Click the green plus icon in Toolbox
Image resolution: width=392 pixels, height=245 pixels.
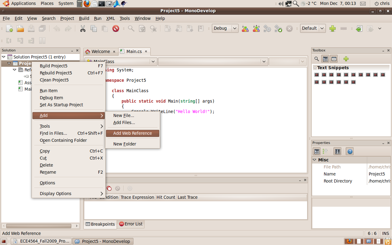346,59
